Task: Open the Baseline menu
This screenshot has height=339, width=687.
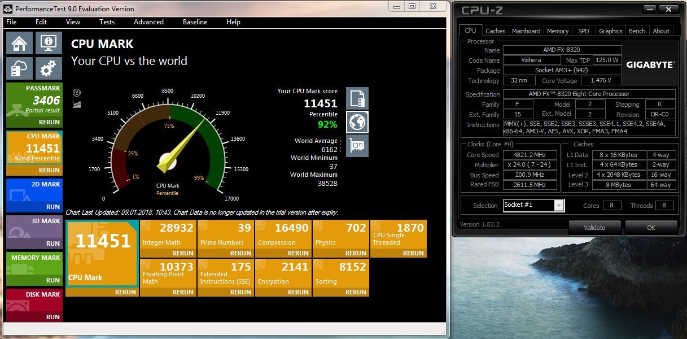Action: pos(195,22)
